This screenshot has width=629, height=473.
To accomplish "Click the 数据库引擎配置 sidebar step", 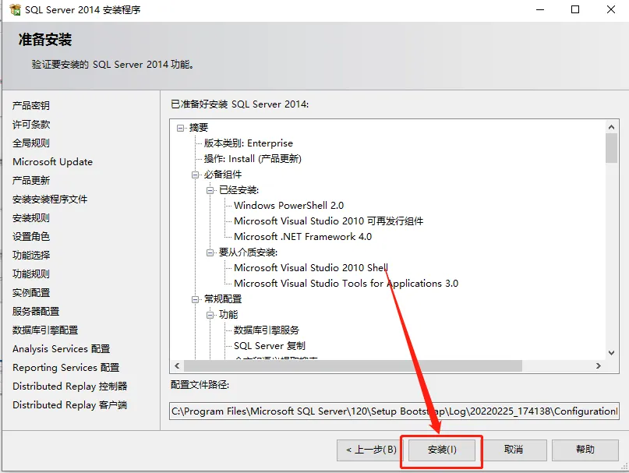I will (45, 330).
